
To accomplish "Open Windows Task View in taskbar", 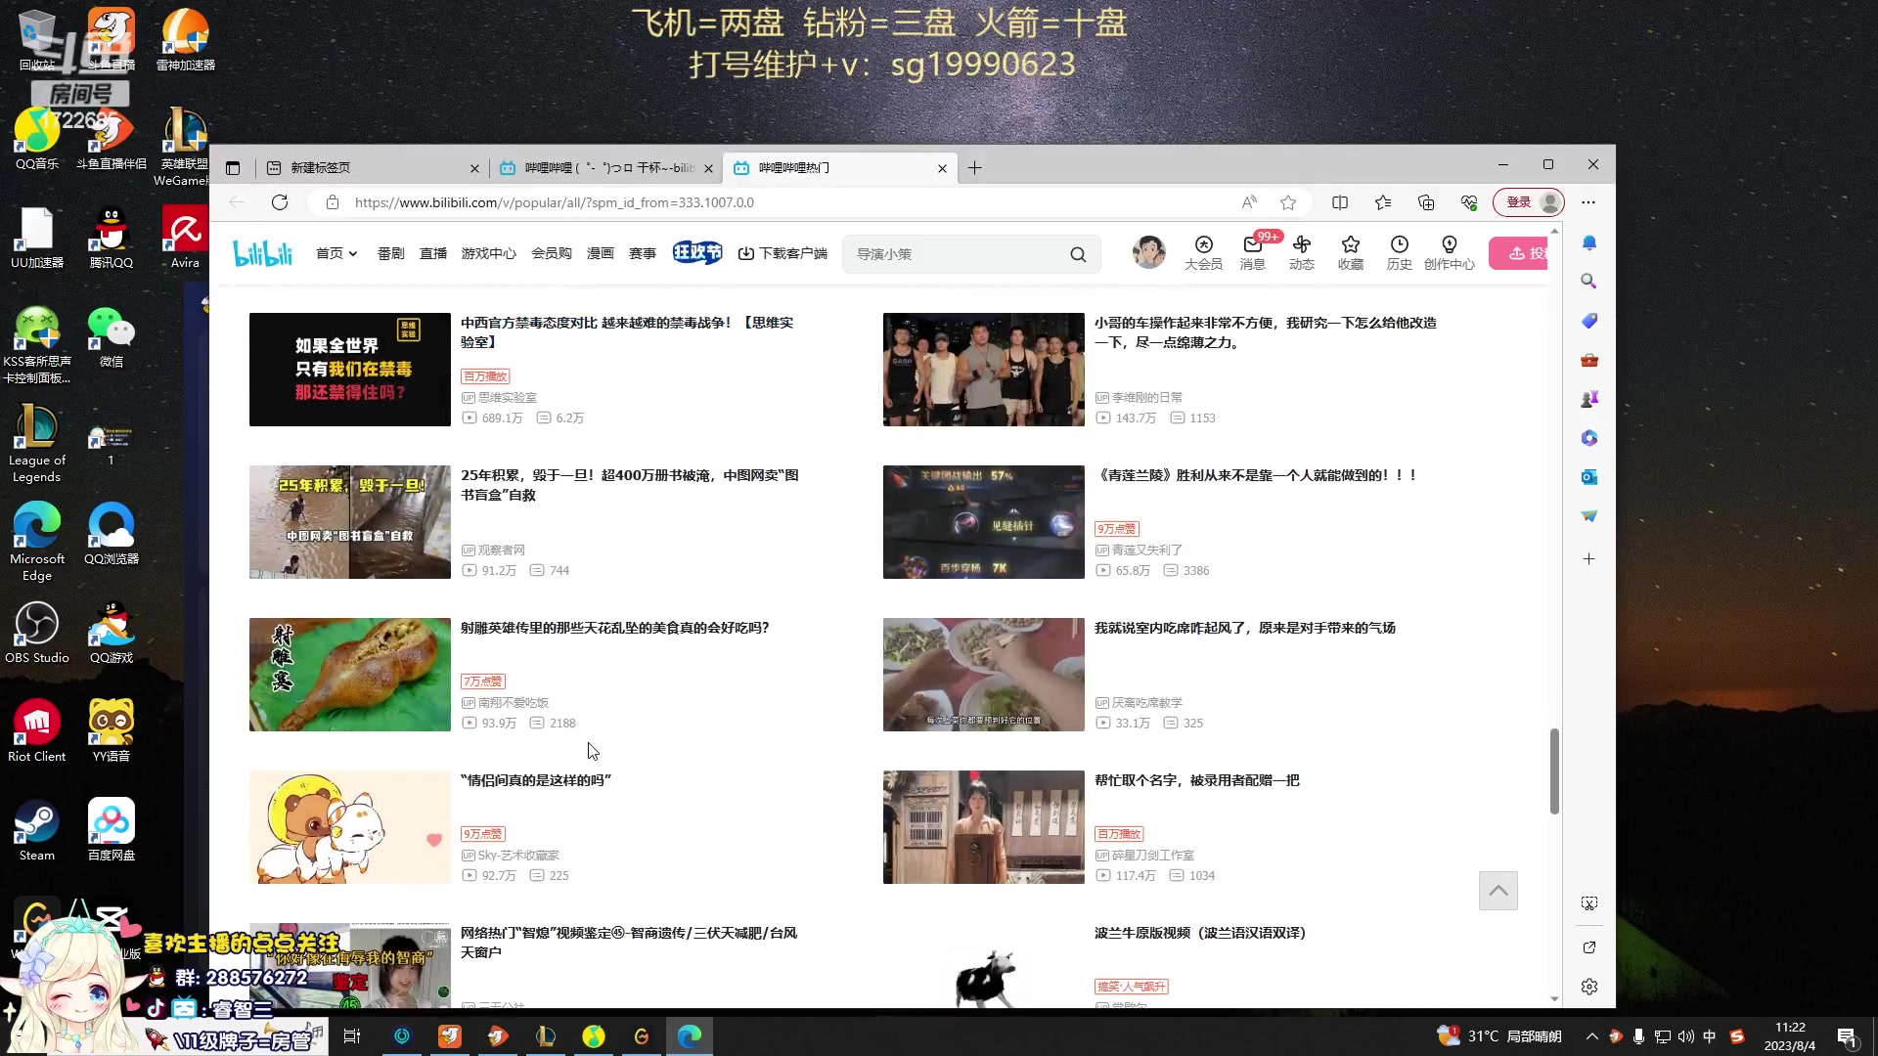I will point(352,1036).
